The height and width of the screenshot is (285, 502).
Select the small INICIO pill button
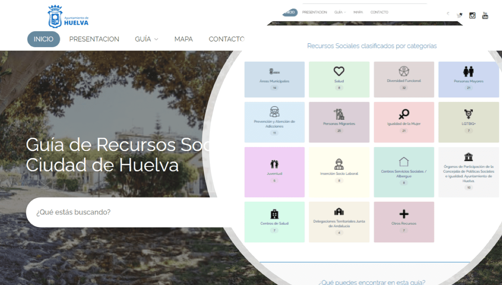coord(290,12)
